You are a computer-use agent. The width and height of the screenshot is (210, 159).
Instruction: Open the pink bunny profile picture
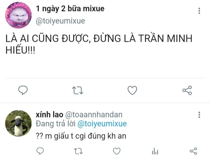click(18, 15)
